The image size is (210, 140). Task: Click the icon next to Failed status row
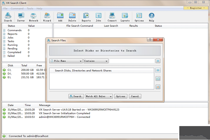[4, 56]
